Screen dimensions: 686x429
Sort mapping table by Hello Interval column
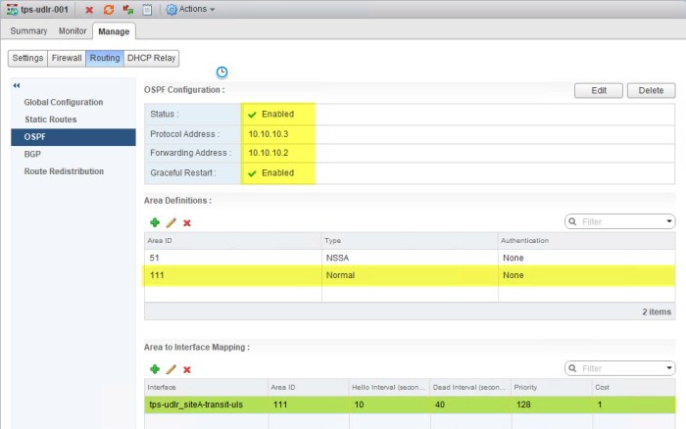coord(389,388)
